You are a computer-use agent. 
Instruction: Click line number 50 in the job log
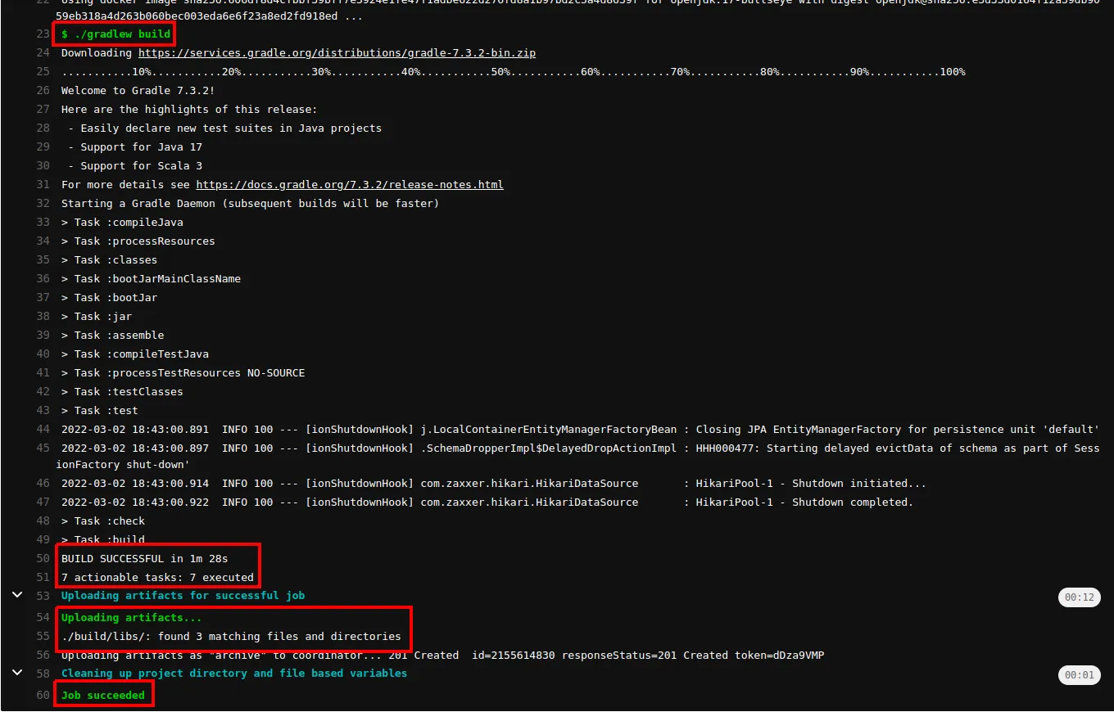click(x=43, y=559)
